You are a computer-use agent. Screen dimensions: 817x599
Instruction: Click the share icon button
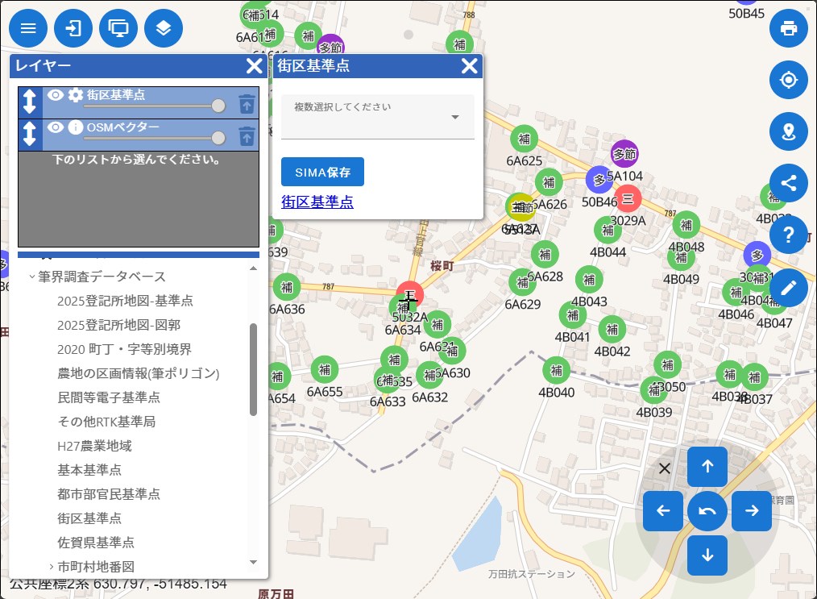click(788, 182)
